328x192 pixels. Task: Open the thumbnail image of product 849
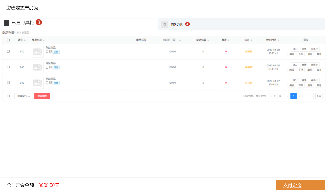point(38,83)
